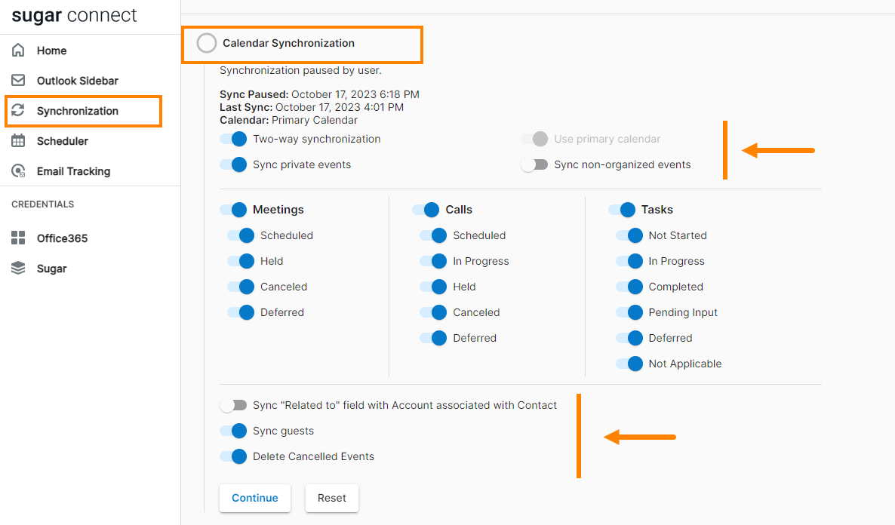895x525 pixels.
Task: Click the Outlook Sidebar envelope icon
Action: (x=18, y=81)
